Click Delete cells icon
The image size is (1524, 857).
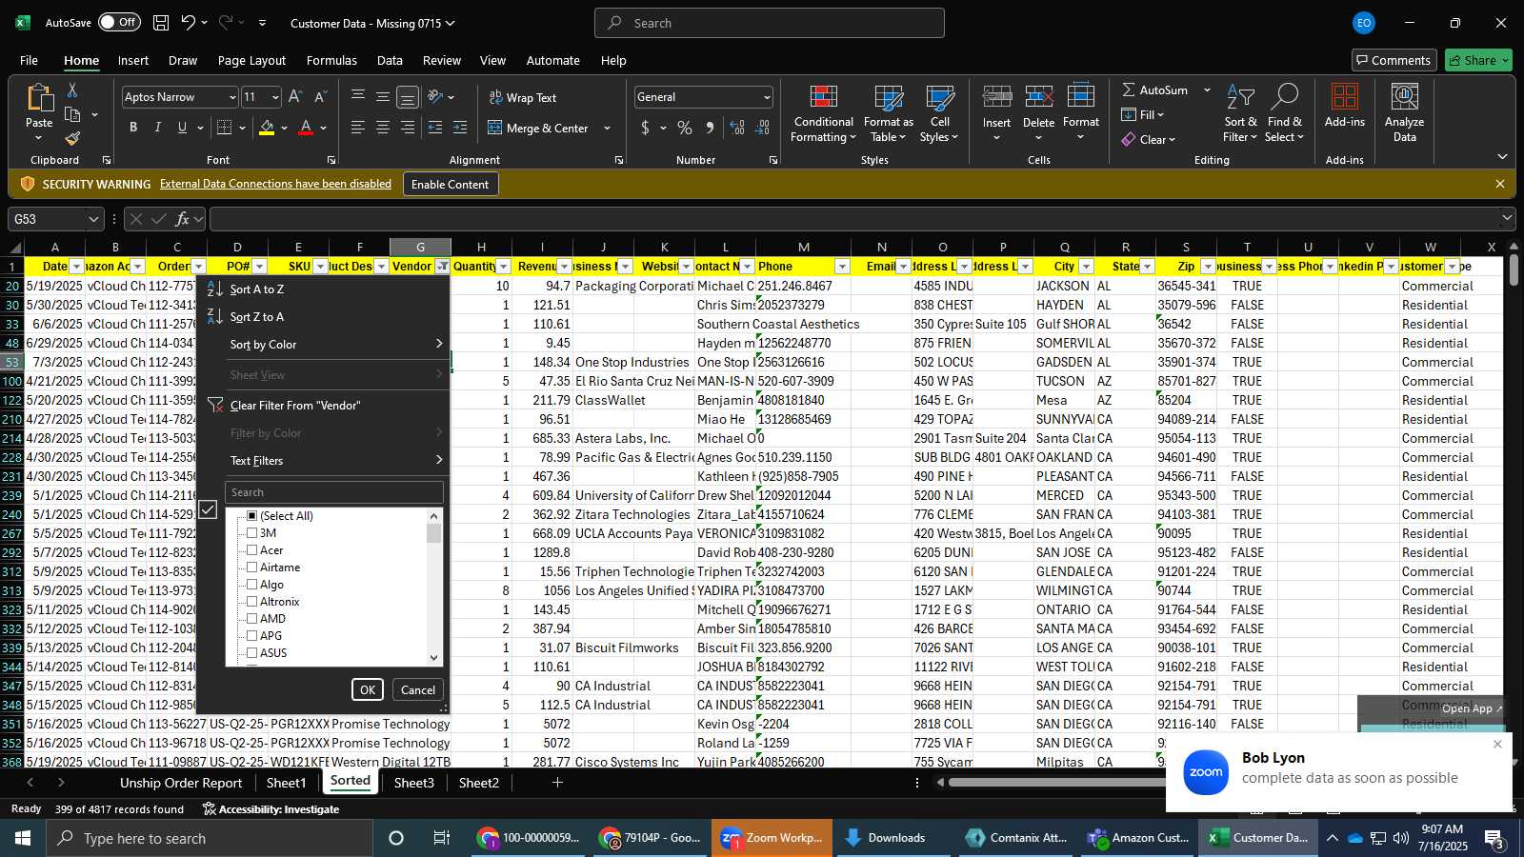tap(1038, 99)
